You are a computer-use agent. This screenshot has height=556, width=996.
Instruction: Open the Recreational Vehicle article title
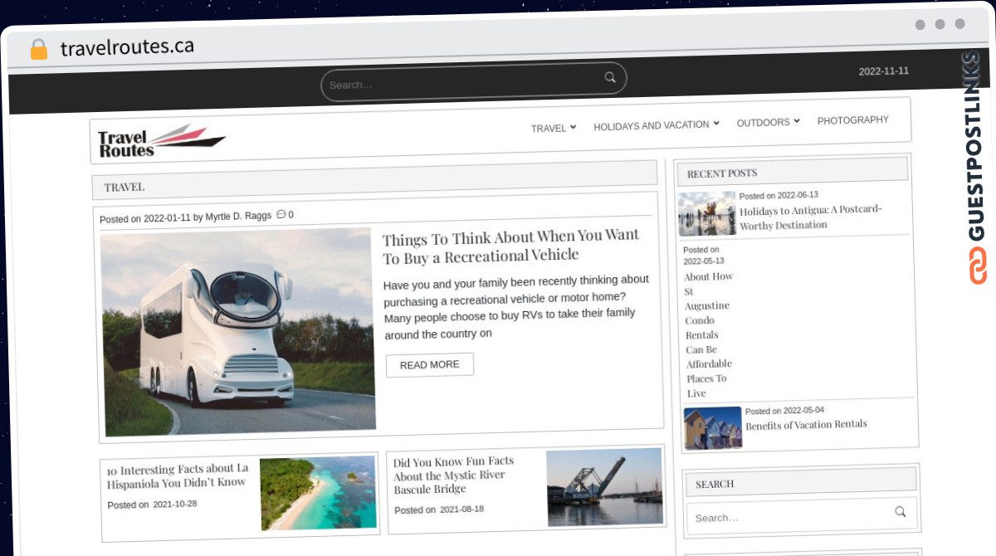point(510,246)
